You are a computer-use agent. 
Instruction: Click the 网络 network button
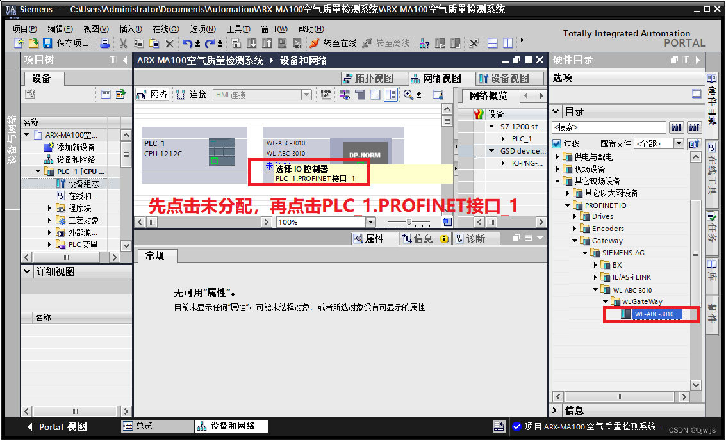(x=153, y=94)
